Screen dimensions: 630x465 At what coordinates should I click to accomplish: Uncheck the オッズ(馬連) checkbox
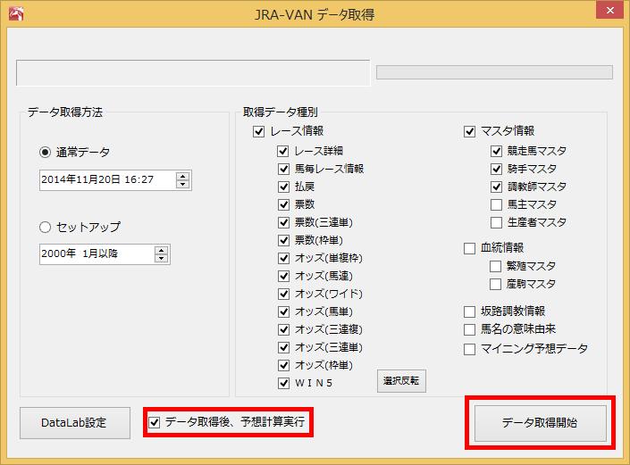283,276
